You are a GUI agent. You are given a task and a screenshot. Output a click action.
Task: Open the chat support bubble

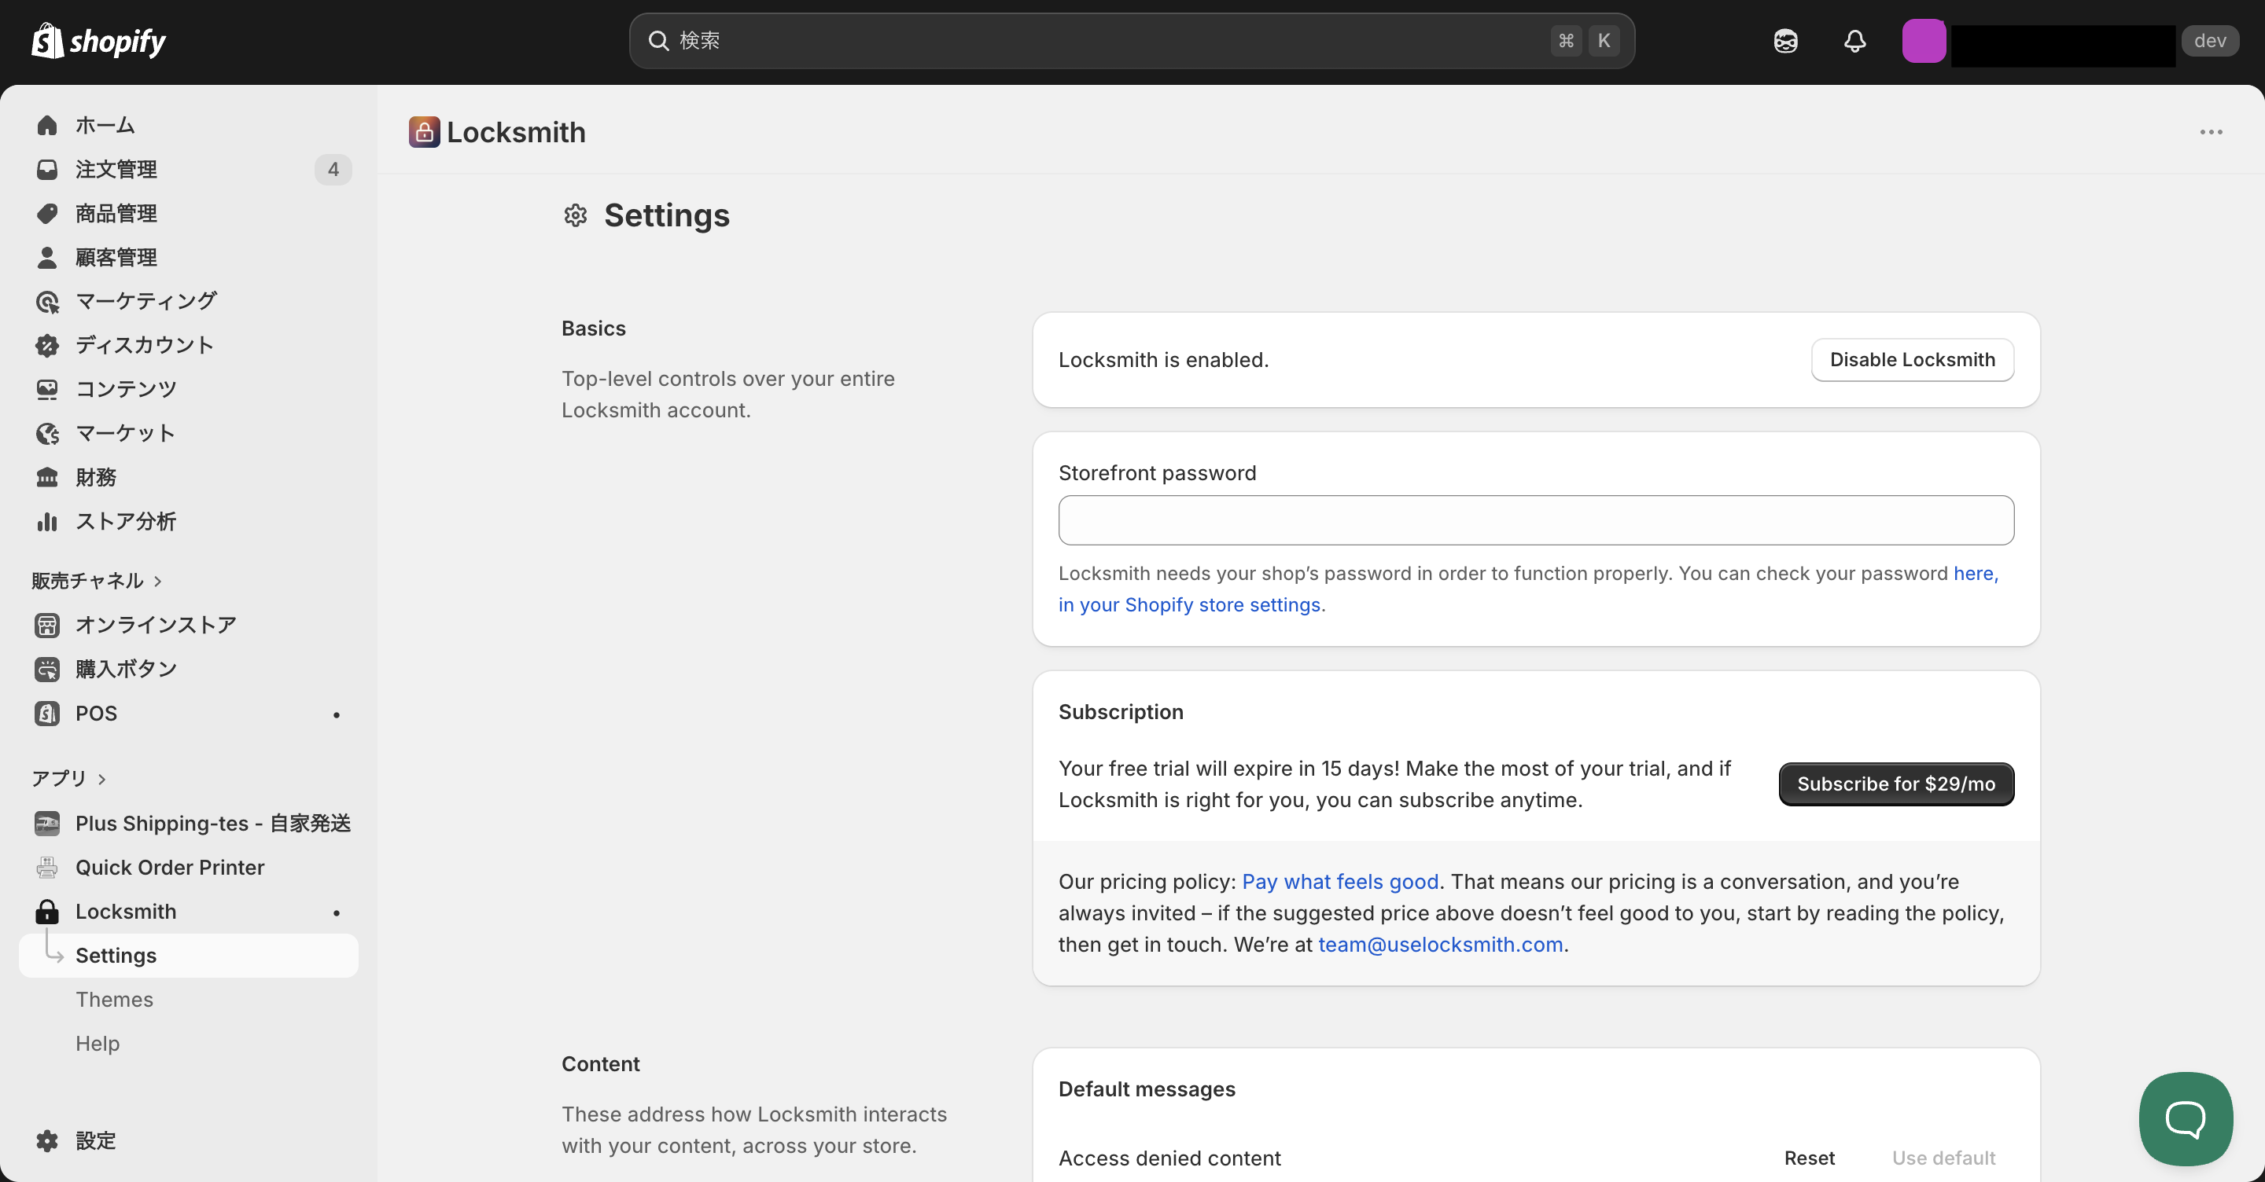pos(2185,1118)
